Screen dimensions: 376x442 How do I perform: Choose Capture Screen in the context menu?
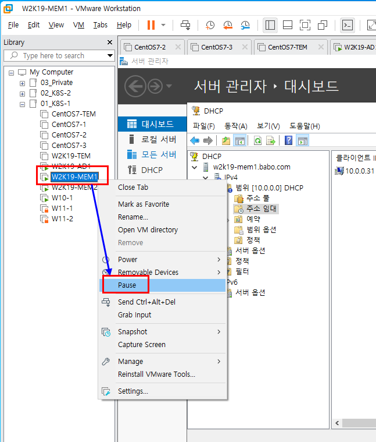[163, 345]
